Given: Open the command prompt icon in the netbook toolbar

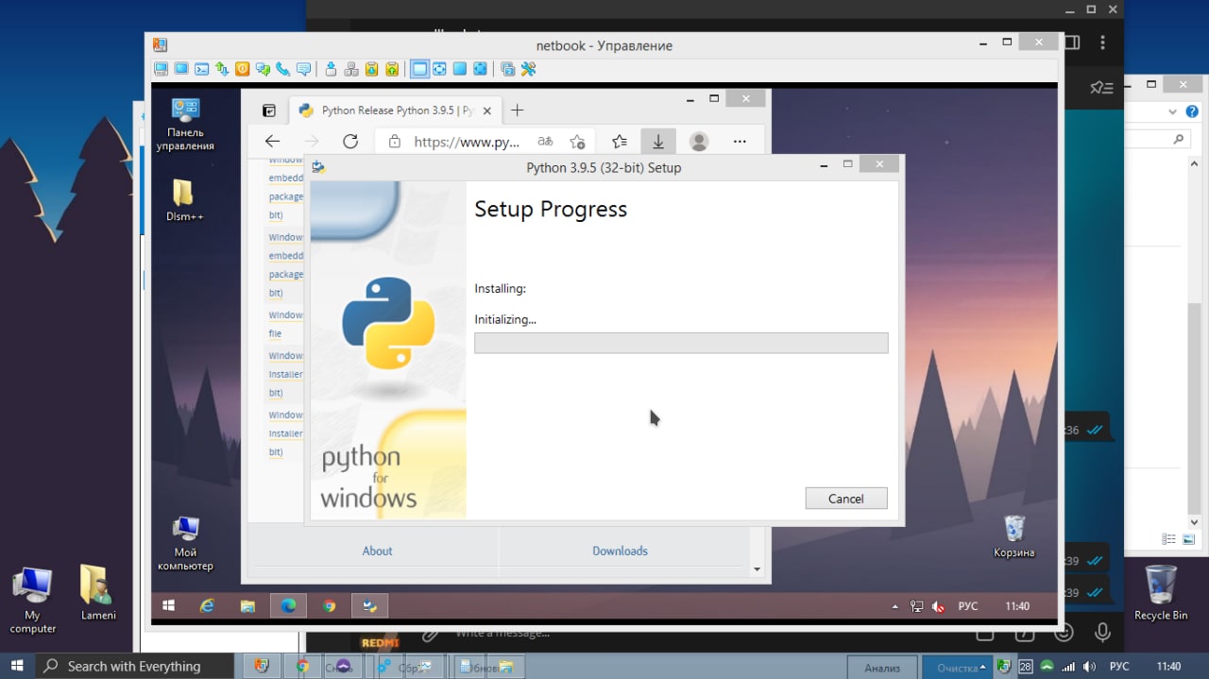Looking at the screenshot, I should pos(202,69).
